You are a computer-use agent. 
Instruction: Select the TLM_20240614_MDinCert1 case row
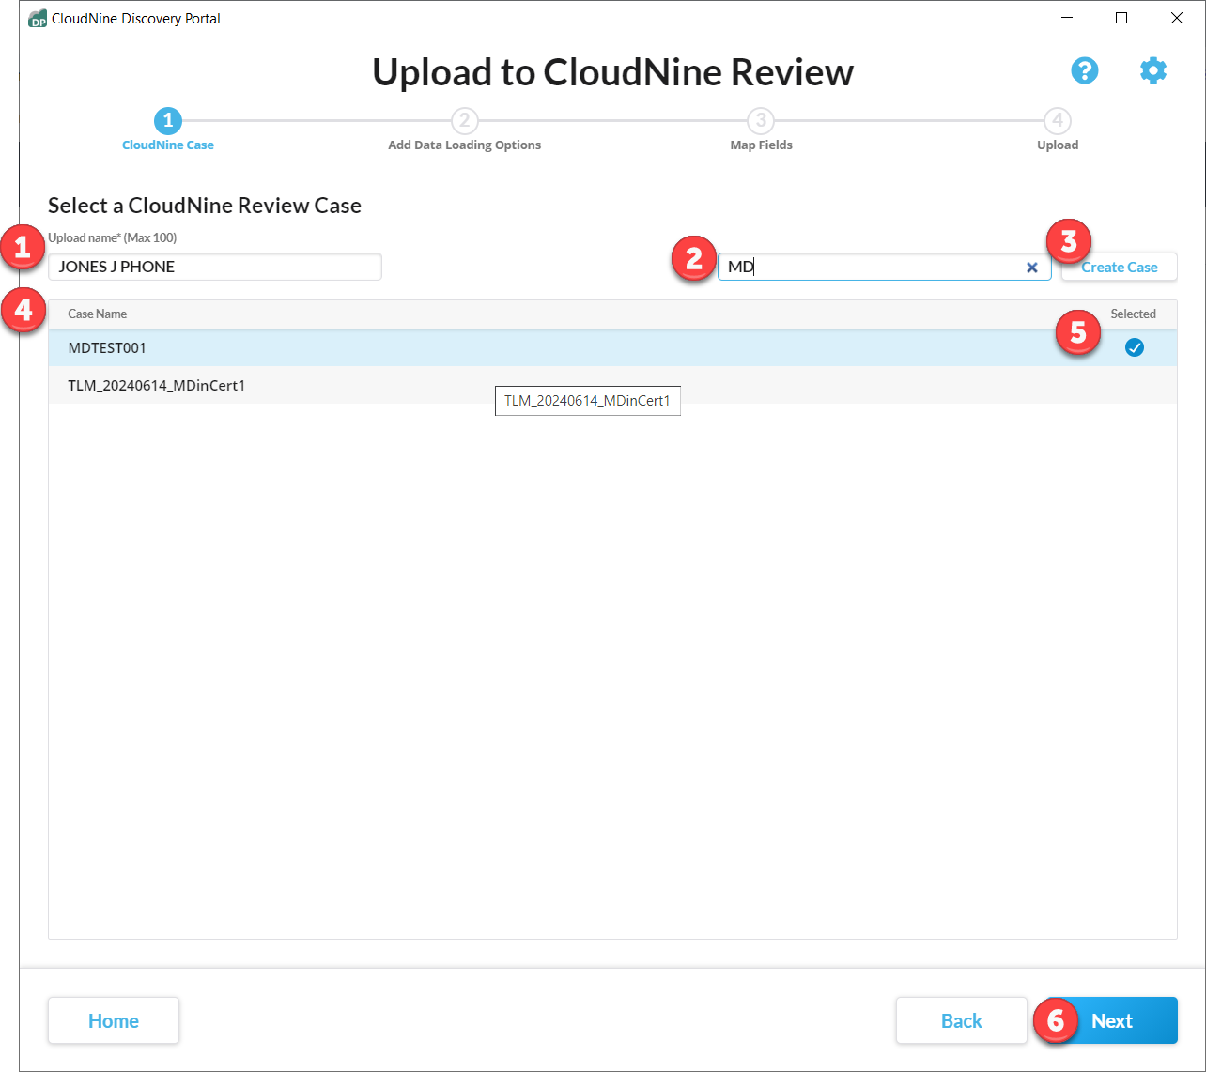[x=612, y=386]
